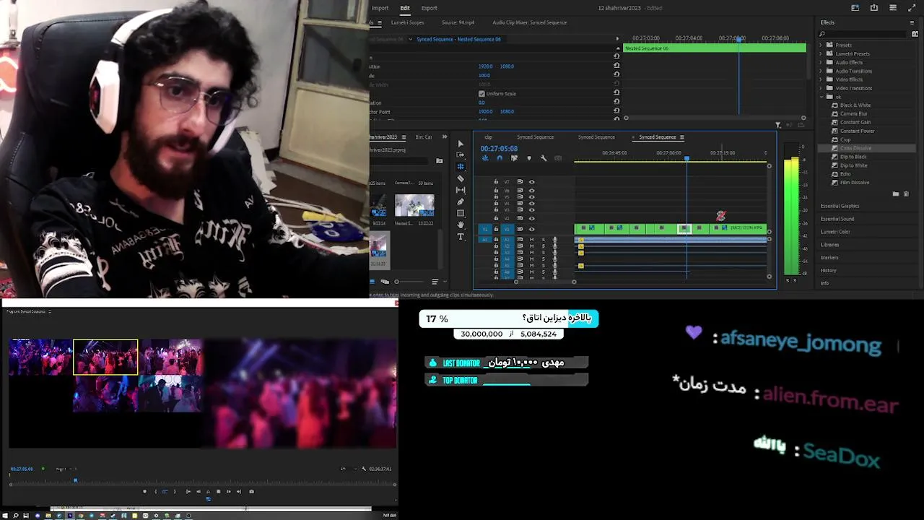Select the Ripple Edit tool
This screenshot has height=520, width=924.
coord(461,166)
